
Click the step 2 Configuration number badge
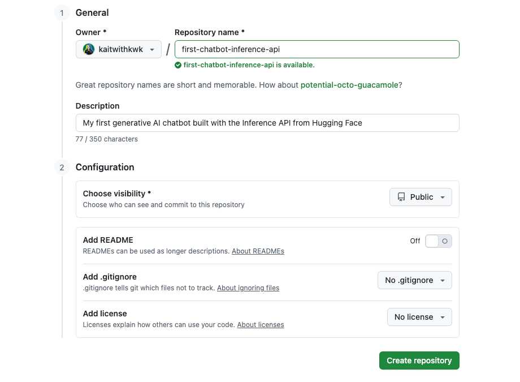pyautogui.click(x=62, y=167)
